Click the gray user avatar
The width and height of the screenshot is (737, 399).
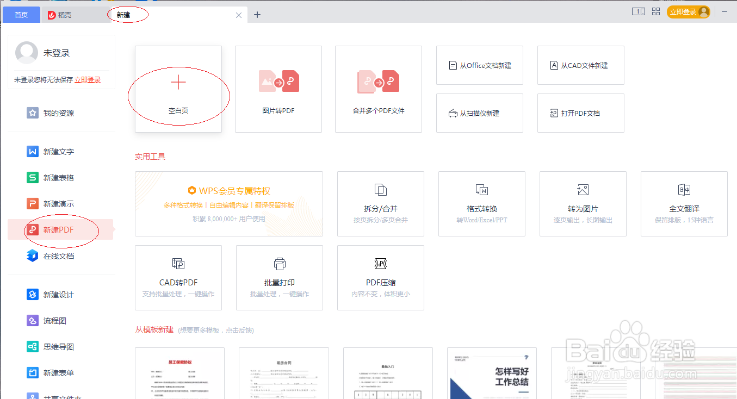(x=27, y=53)
